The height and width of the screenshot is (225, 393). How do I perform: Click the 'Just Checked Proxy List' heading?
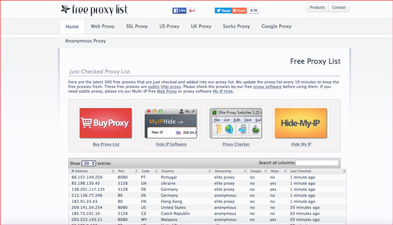100,72
